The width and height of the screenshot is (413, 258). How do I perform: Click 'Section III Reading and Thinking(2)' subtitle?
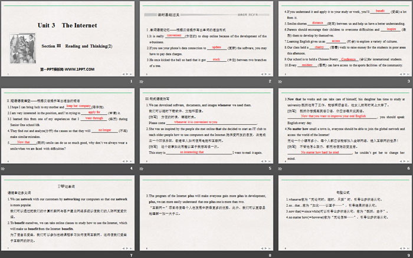[77, 46]
